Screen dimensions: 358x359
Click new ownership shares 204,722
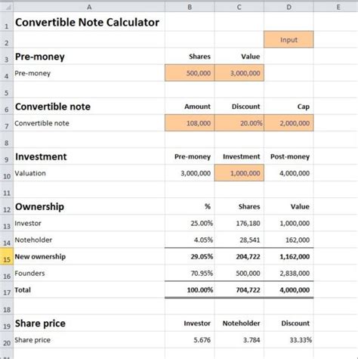(239, 256)
